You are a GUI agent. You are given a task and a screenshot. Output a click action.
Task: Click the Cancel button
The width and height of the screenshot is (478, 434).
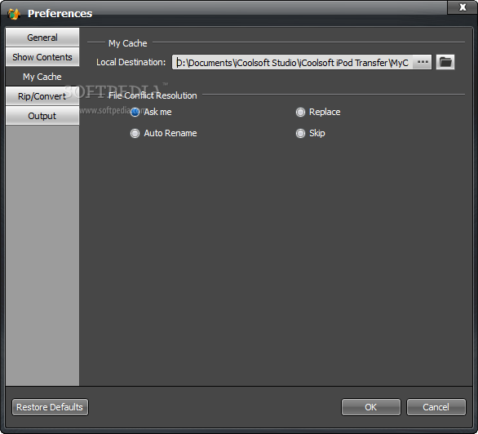pyautogui.click(x=436, y=407)
